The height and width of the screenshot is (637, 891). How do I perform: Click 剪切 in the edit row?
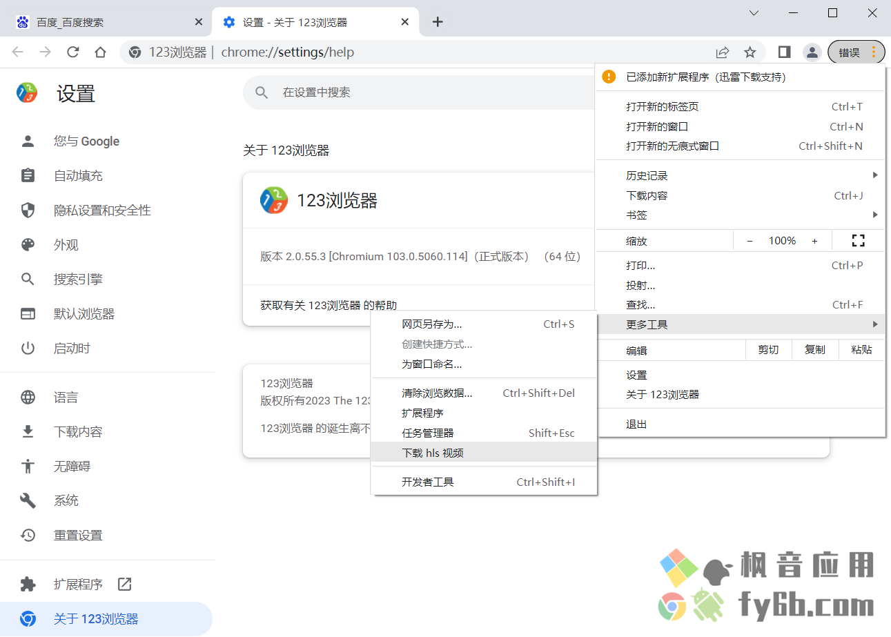(x=768, y=350)
